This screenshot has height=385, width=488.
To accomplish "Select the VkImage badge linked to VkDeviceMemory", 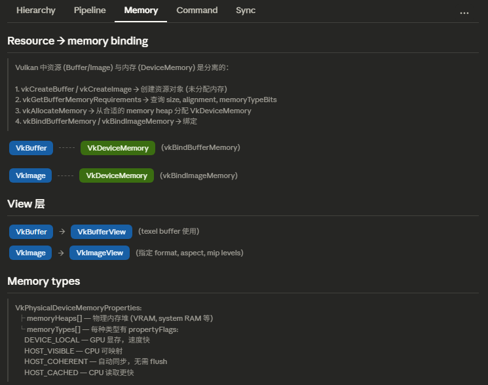I will tap(30, 175).
